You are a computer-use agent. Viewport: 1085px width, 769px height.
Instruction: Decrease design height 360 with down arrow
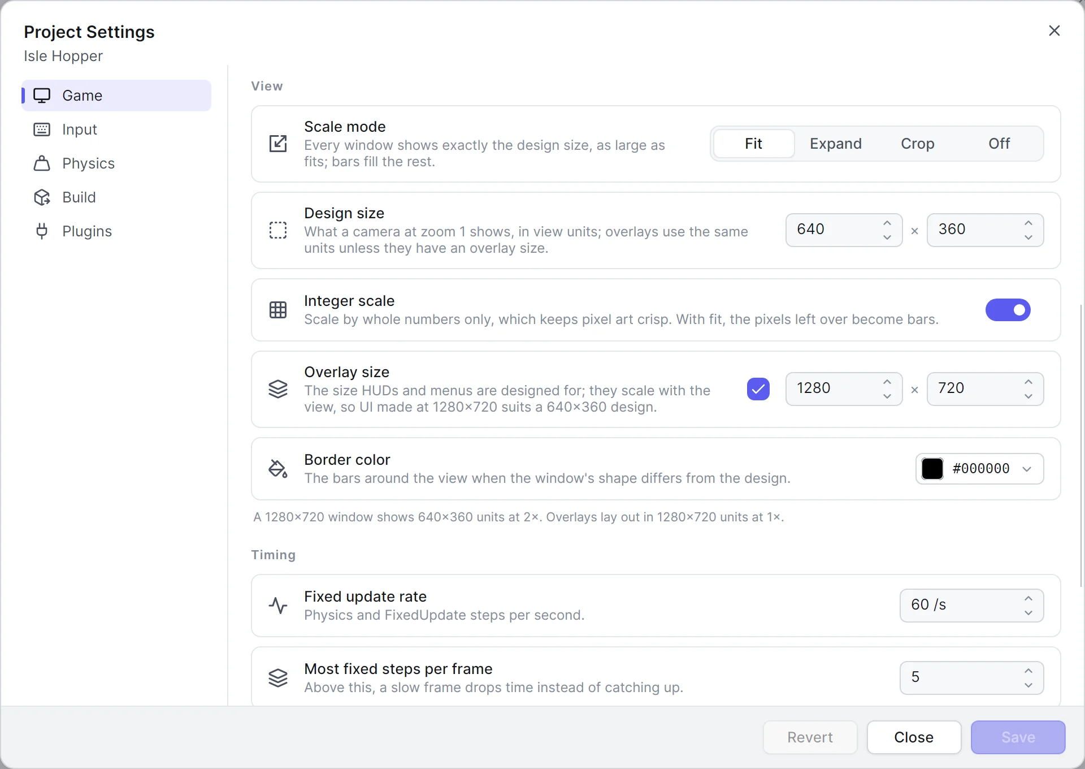(1028, 237)
